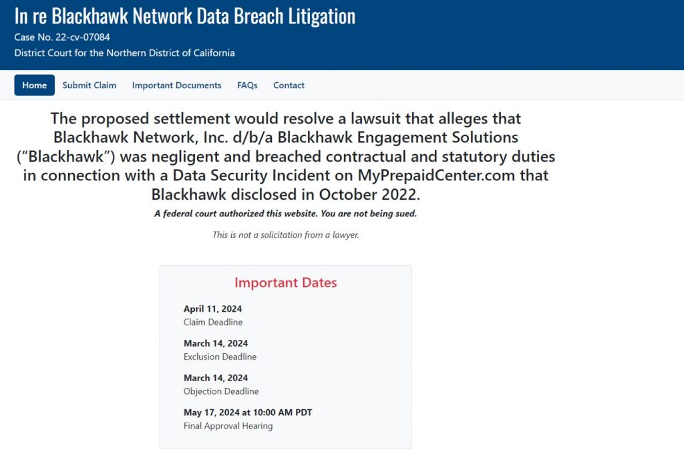
Task: Click the 'not a solicitation from a lawyer' disclaimer
Action: pyautogui.click(x=285, y=235)
